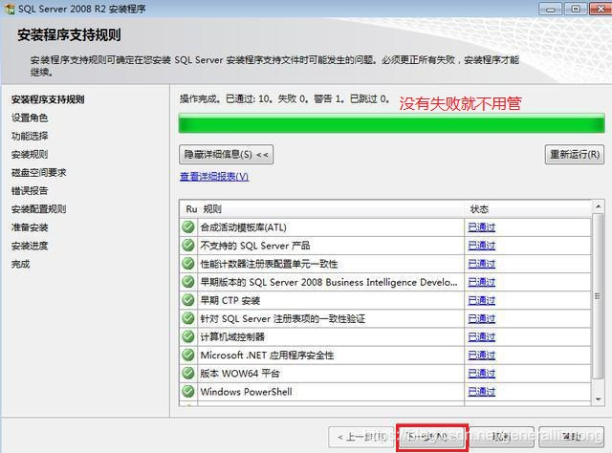Open the 查看详细报表(V) link

[x=214, y=177]
